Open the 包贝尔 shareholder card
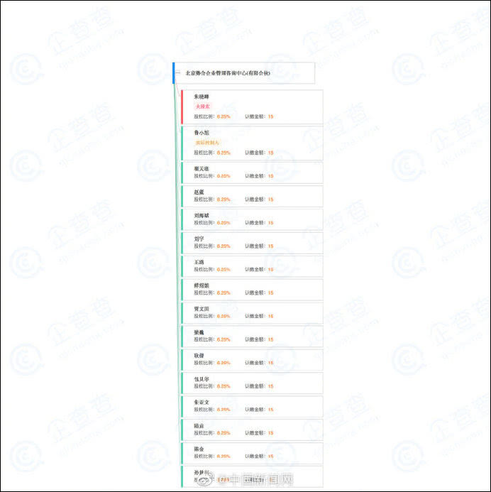Viewport: 491px width, 492px height. pyautogui.click(x=252, y=383)
